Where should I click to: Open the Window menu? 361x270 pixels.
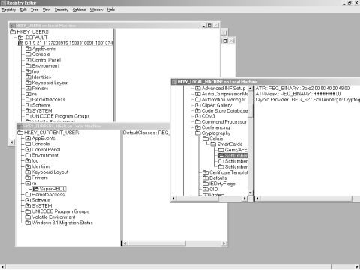97,10
